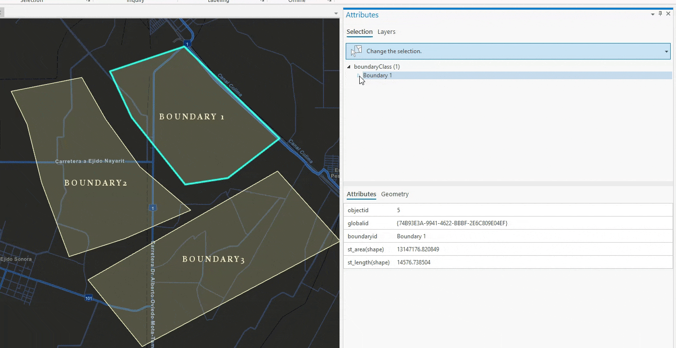Screen dimensions: 676x348
Task: Open the lower Attributes tab
Action: point(361,194)
